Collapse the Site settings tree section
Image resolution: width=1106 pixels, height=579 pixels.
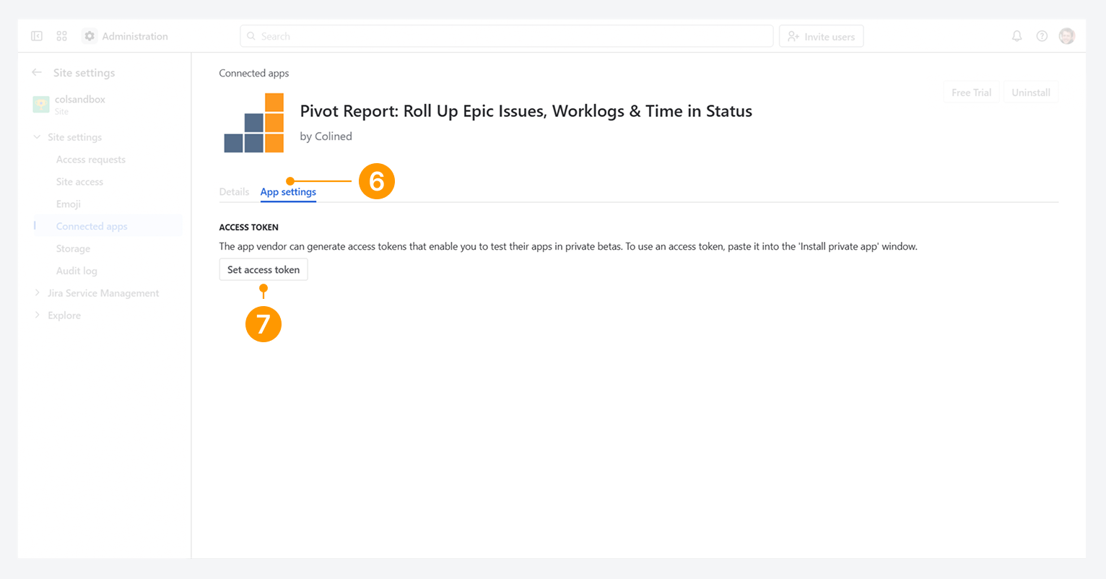(x=37, y=137)
